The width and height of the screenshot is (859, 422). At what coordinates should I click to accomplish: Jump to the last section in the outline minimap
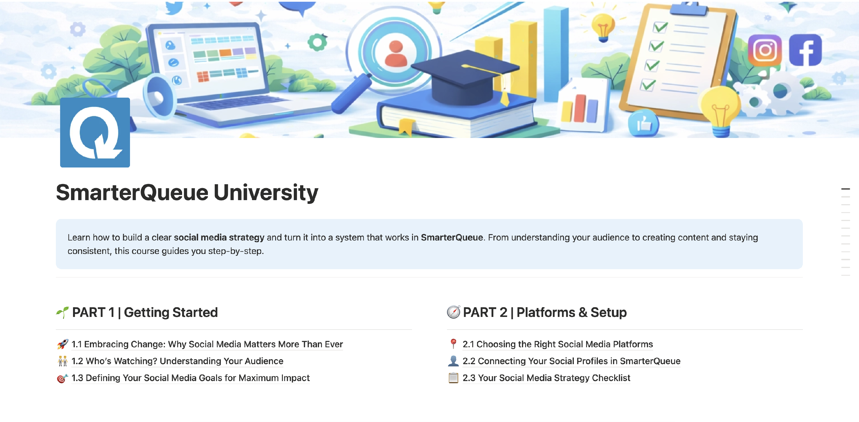pyautogui.click(x=845, y=275)
